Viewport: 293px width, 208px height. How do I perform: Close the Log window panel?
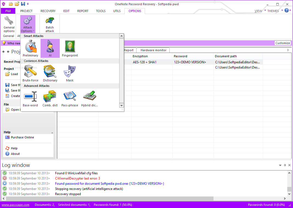click(289, 165)
